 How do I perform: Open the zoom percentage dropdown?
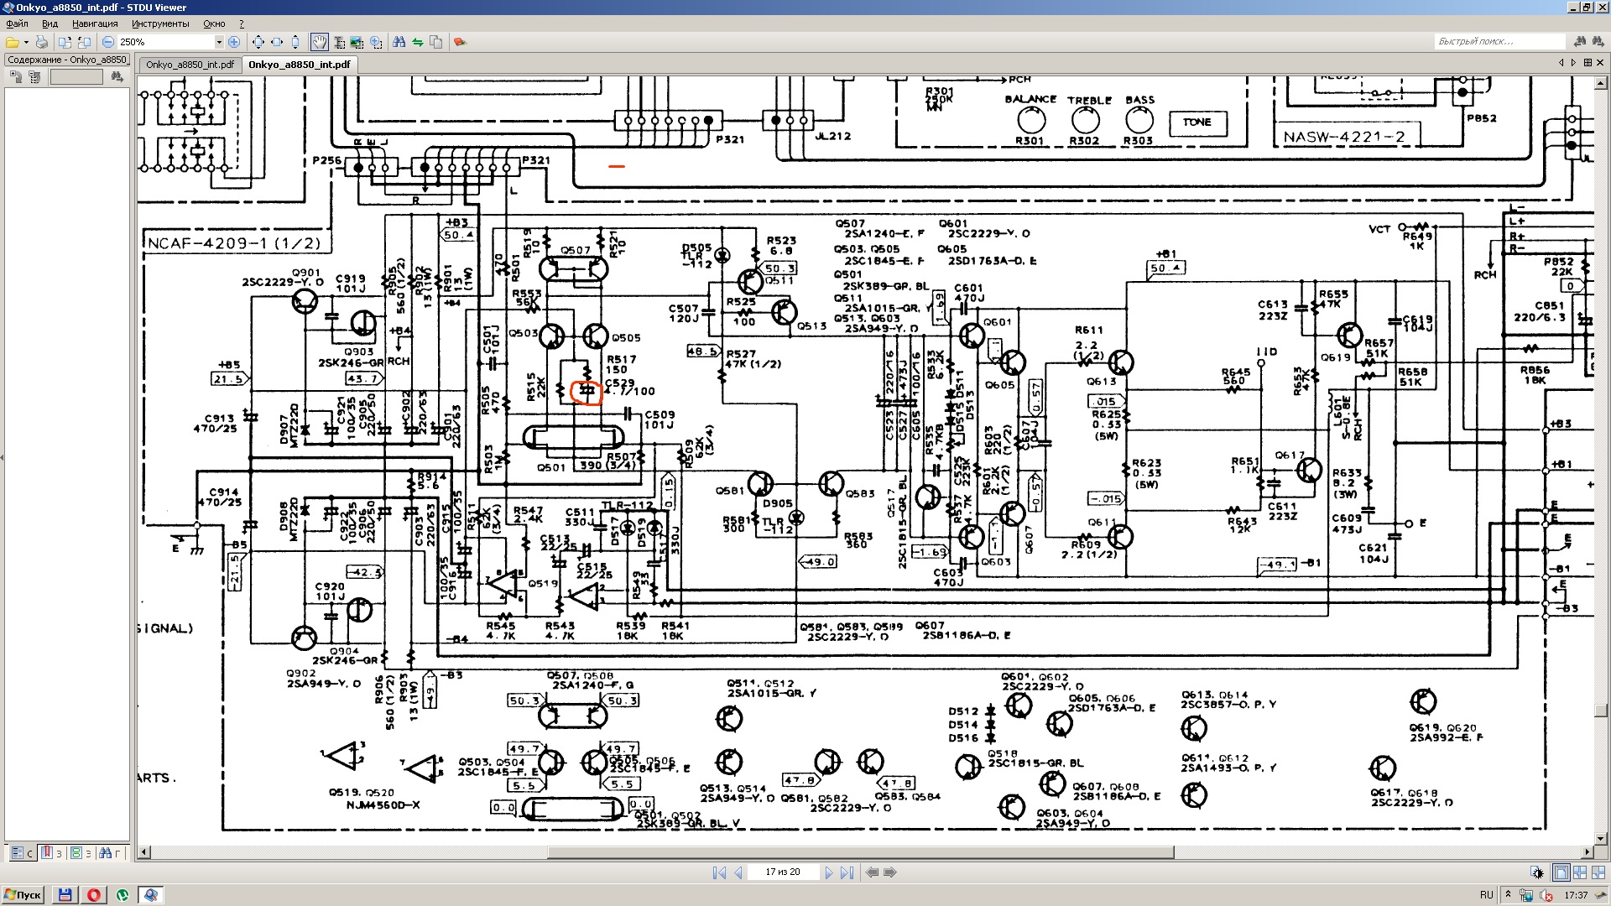point(219,42)
